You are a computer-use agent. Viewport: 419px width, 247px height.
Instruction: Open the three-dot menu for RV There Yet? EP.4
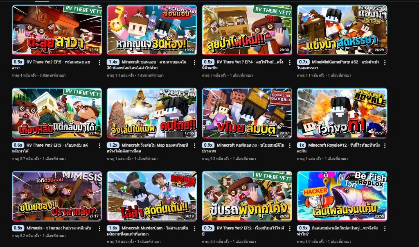pyautogui.click(x=290, y=62)
